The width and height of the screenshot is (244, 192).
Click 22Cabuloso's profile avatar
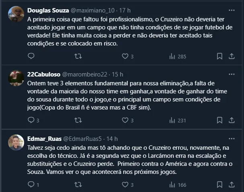coord(16,78)
